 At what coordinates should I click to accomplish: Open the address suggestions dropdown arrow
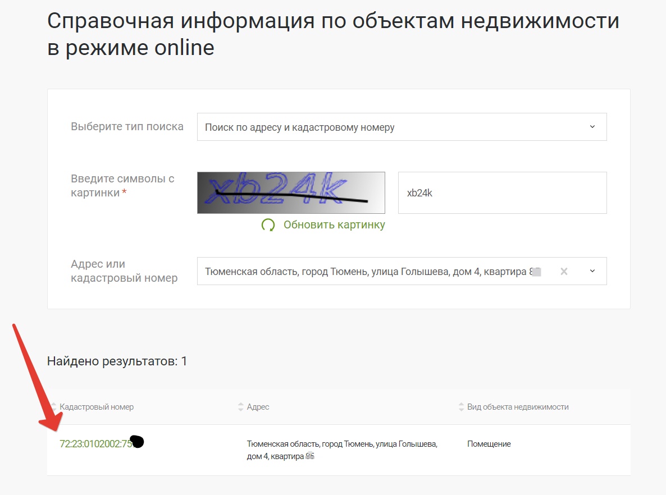[592, 271]
